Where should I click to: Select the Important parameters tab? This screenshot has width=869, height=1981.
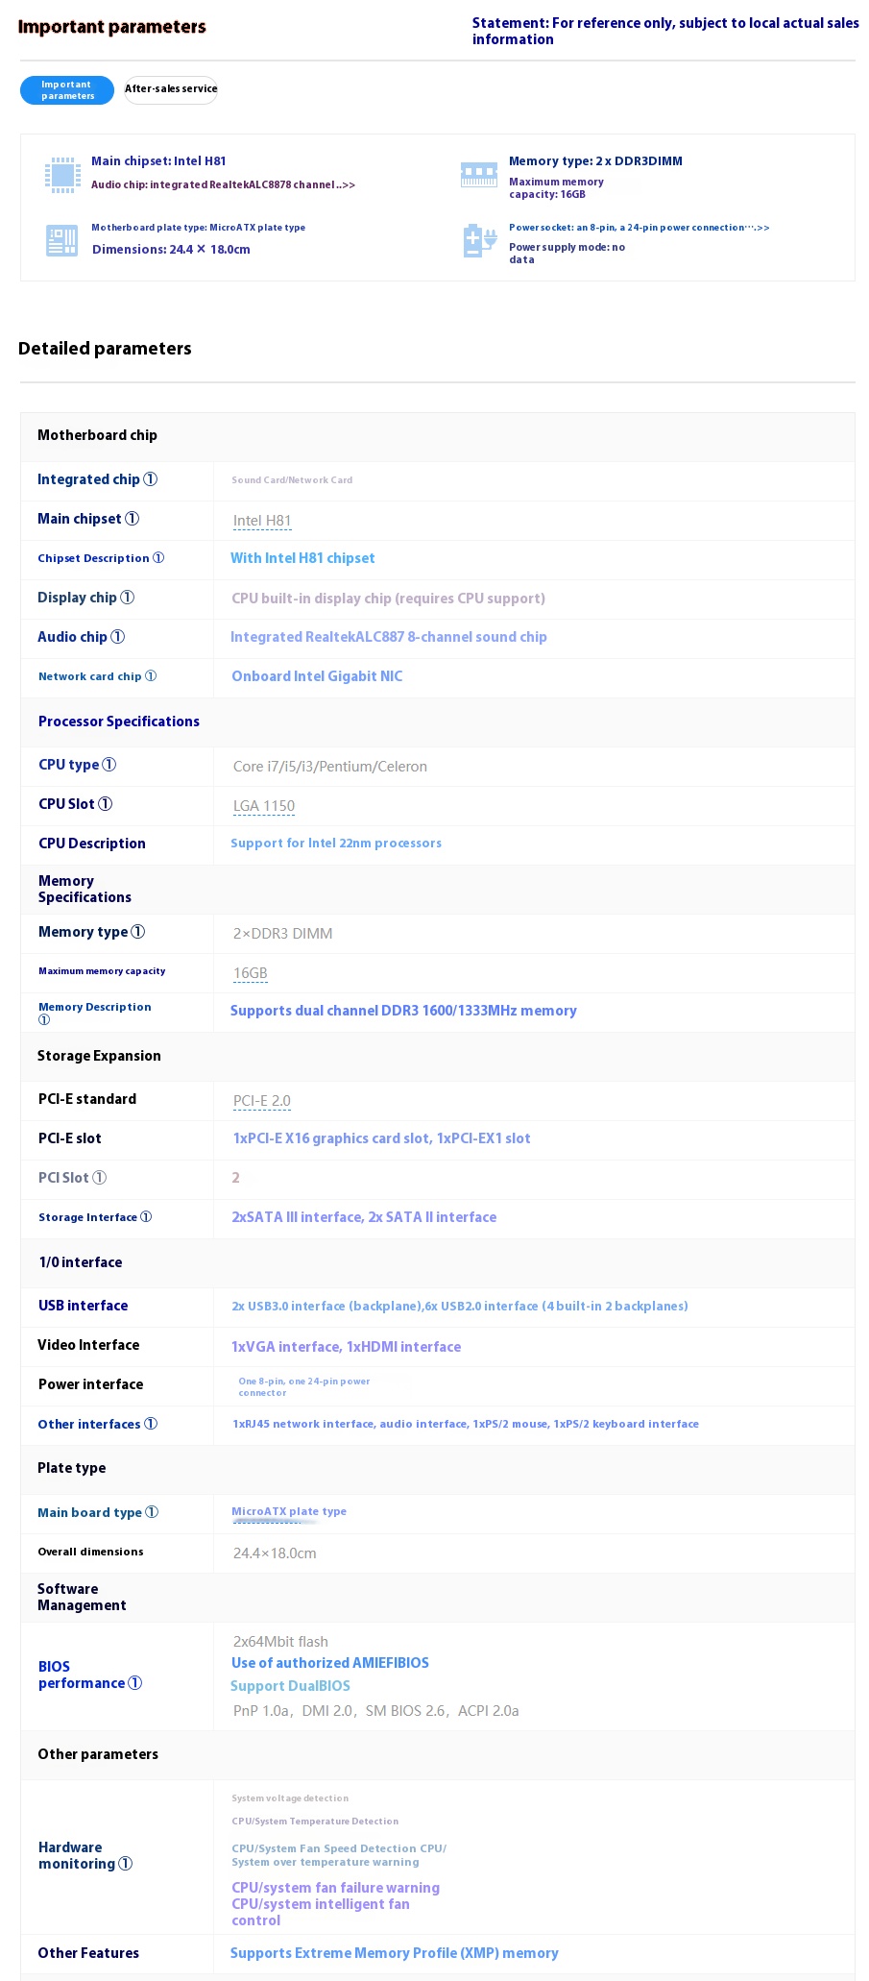(67, 90)
